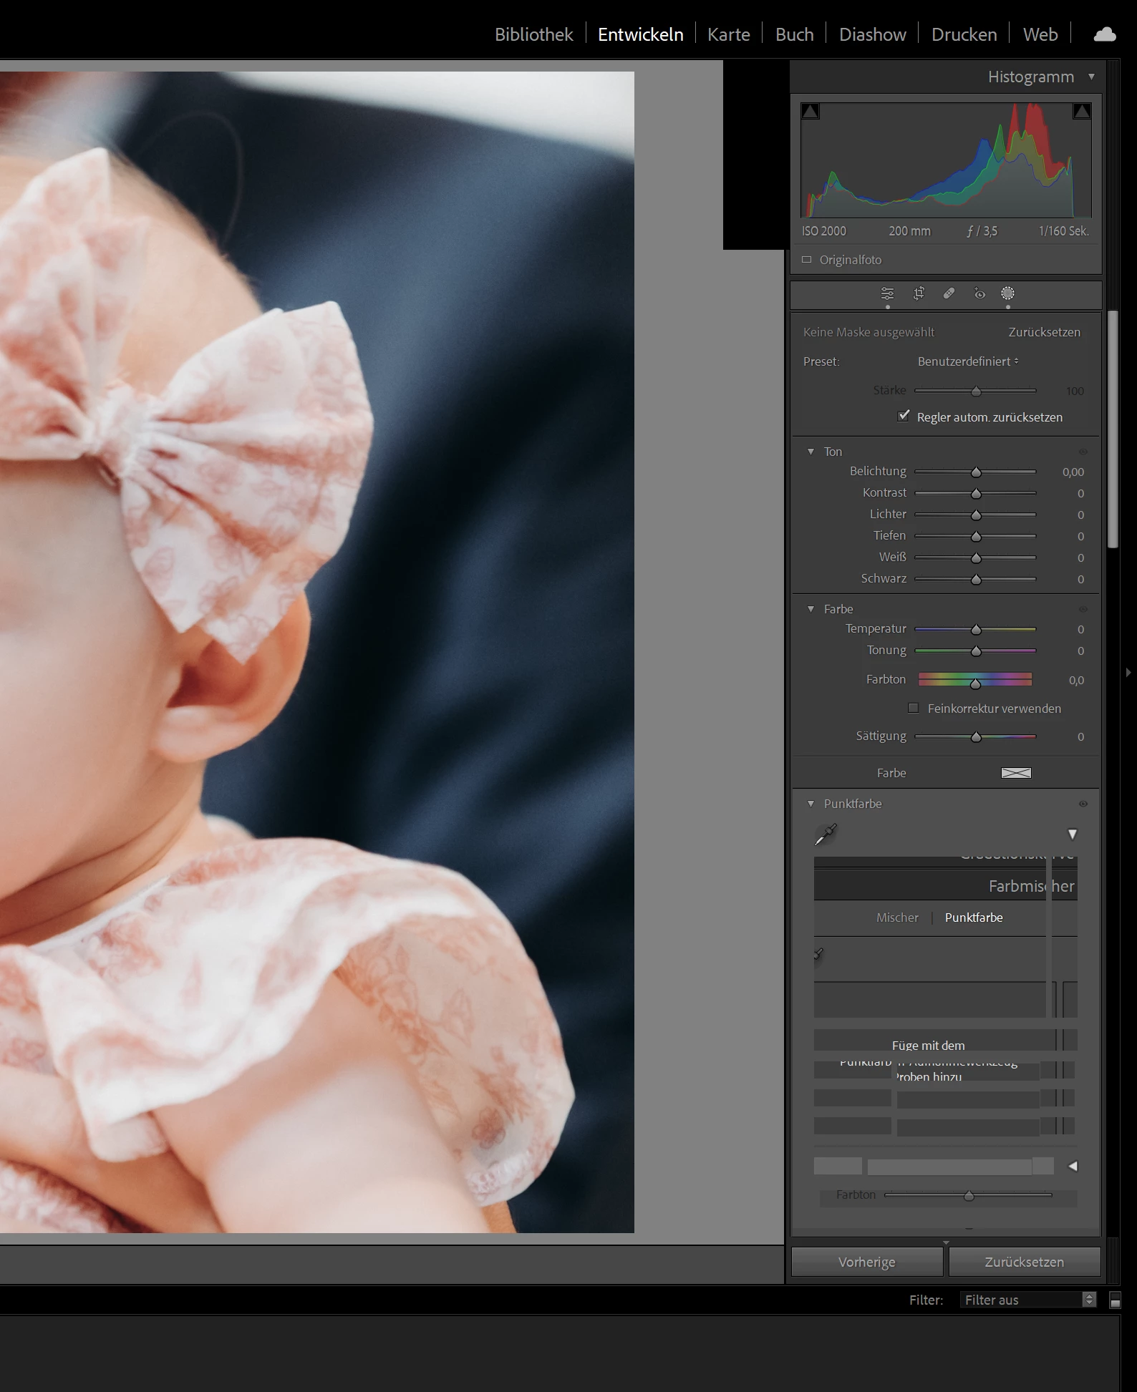Viewport: 1137px width, 1392px height.
Task: Open the Farbe color swatch box
Action: pyautogui.click(x=1016, y=773)
